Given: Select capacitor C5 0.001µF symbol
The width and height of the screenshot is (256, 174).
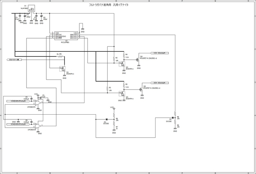Looking at the screenshot, I should (31, 98).
